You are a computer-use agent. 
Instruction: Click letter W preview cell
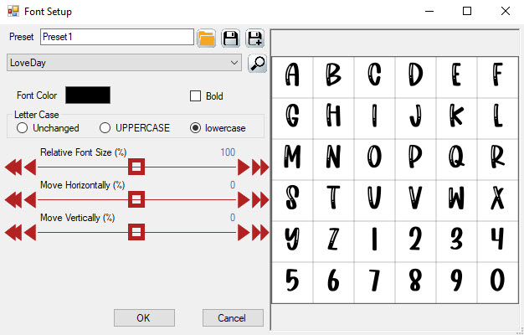pyautogui.click(x=456, y=200)
